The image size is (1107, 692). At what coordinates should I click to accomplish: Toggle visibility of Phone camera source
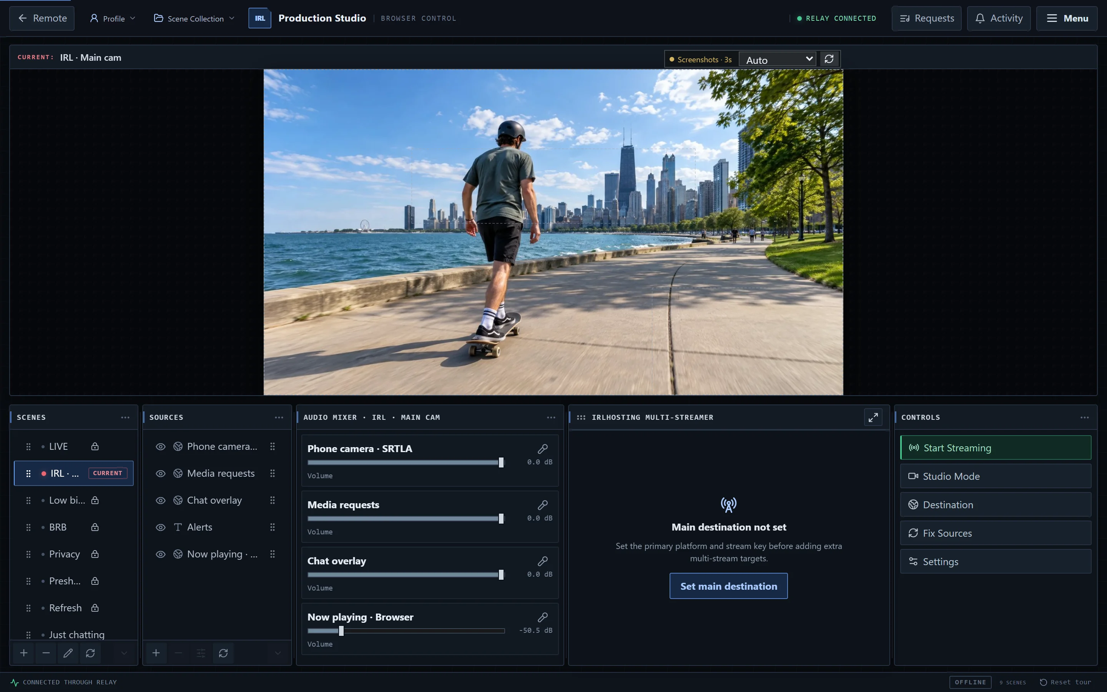(161, 446)
